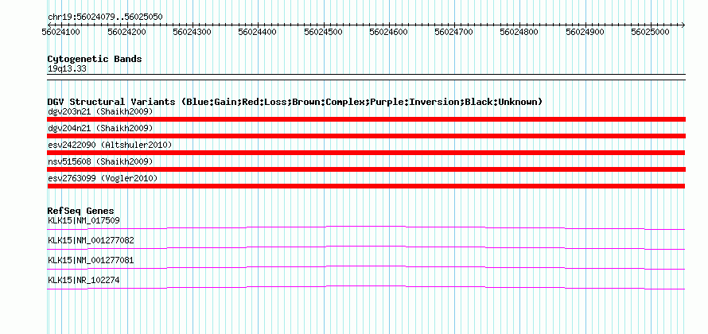Click the dgv204n21 (Shaikh2009) label
The height and width of the screenshot is (334, 708).
(x=101, y=128)
